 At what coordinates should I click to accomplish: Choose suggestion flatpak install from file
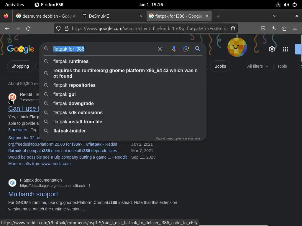(123, 122)
